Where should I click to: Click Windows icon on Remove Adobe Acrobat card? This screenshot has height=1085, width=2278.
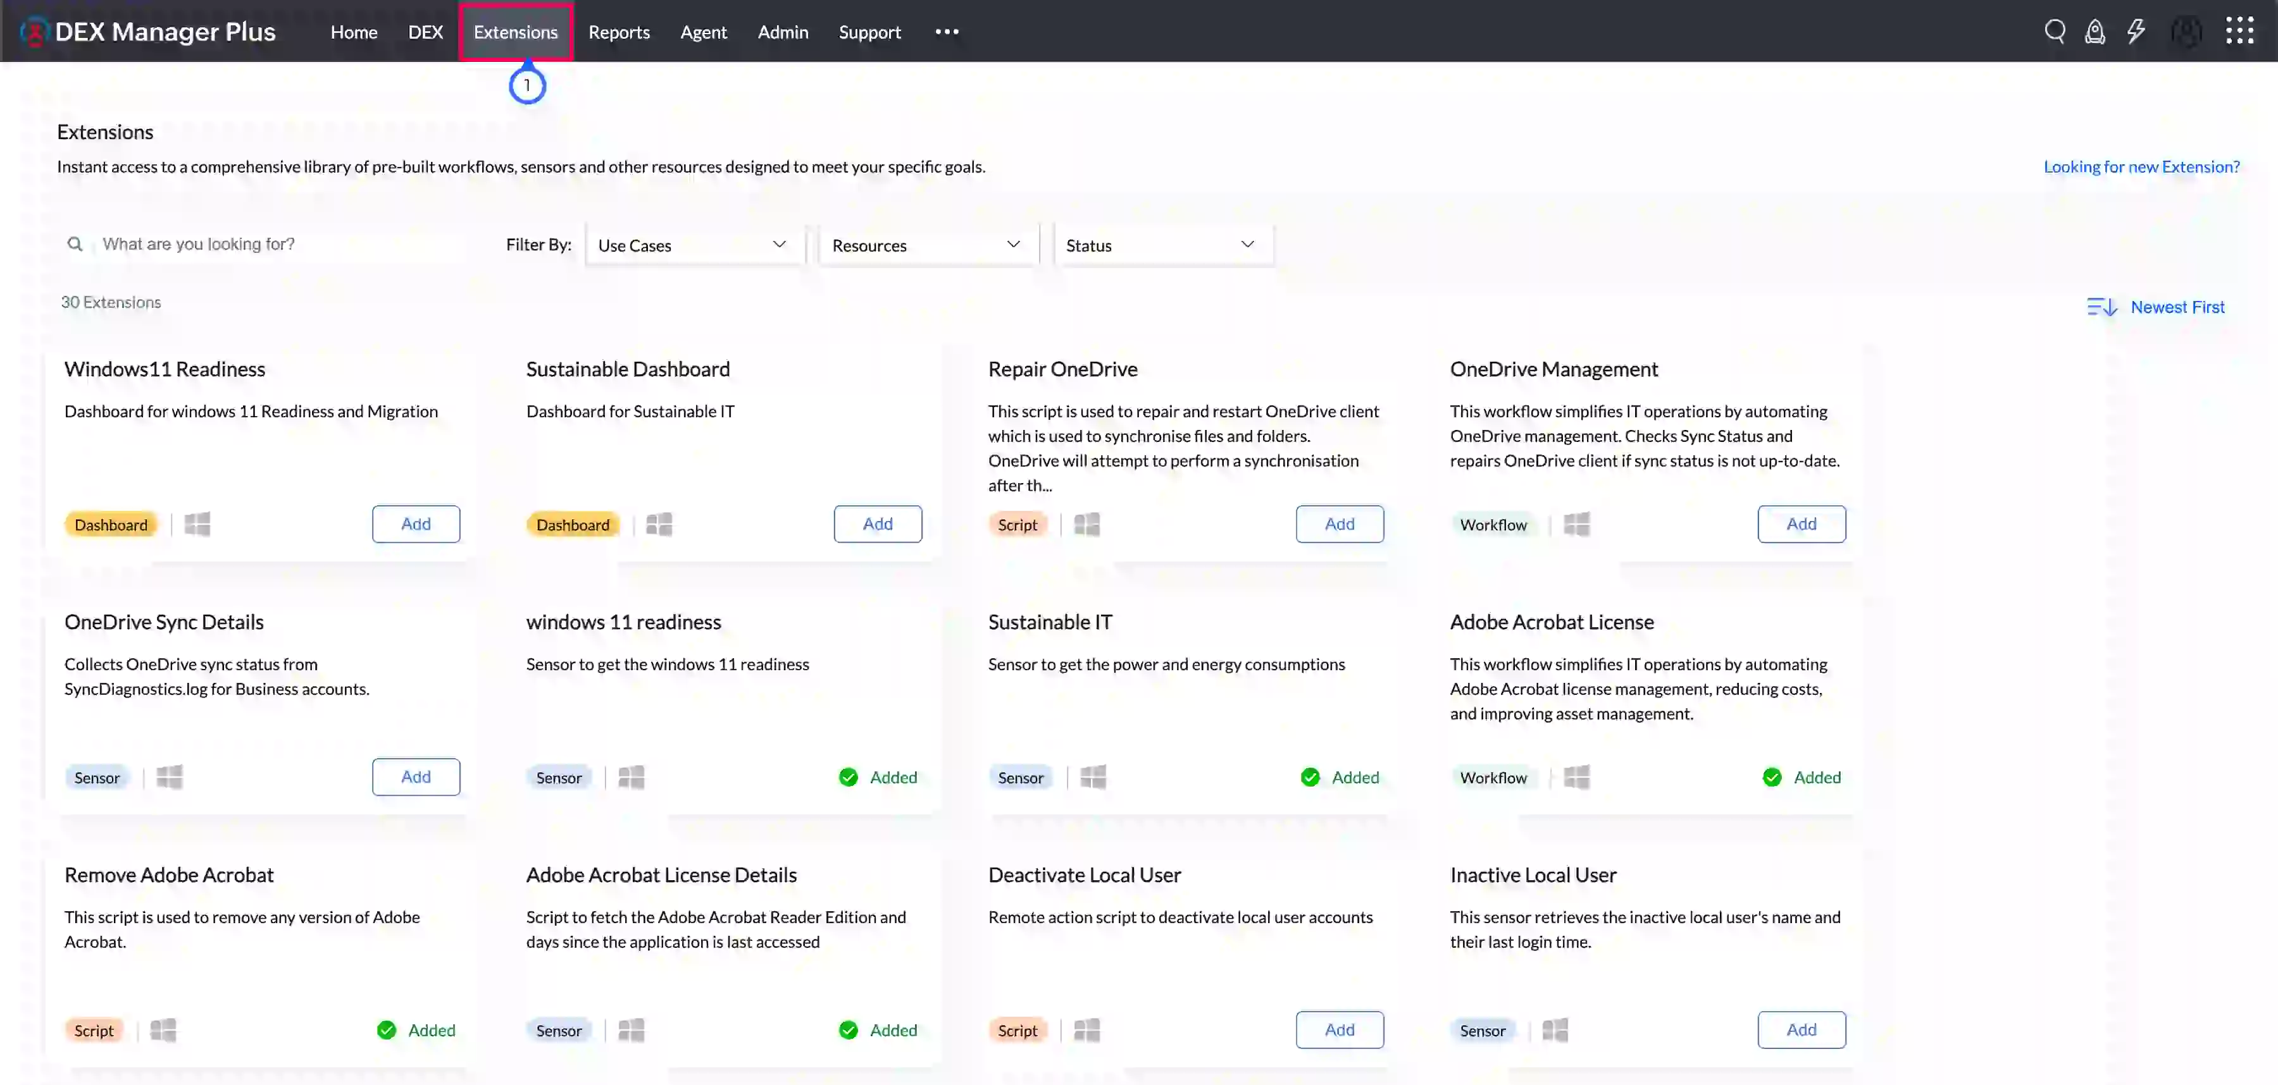click(163, 1029)
